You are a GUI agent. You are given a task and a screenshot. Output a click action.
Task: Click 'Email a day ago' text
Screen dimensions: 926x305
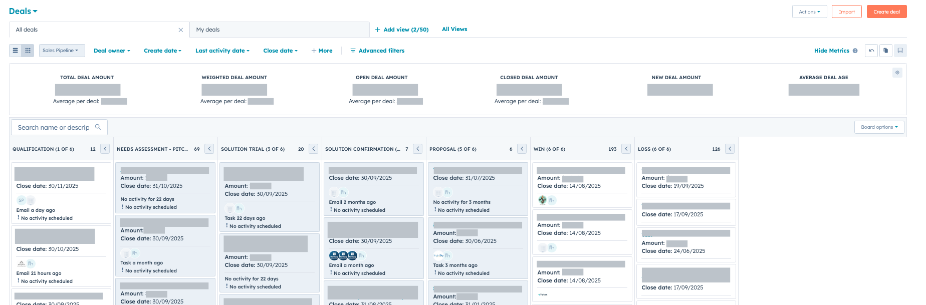click(x=36, y=210)
